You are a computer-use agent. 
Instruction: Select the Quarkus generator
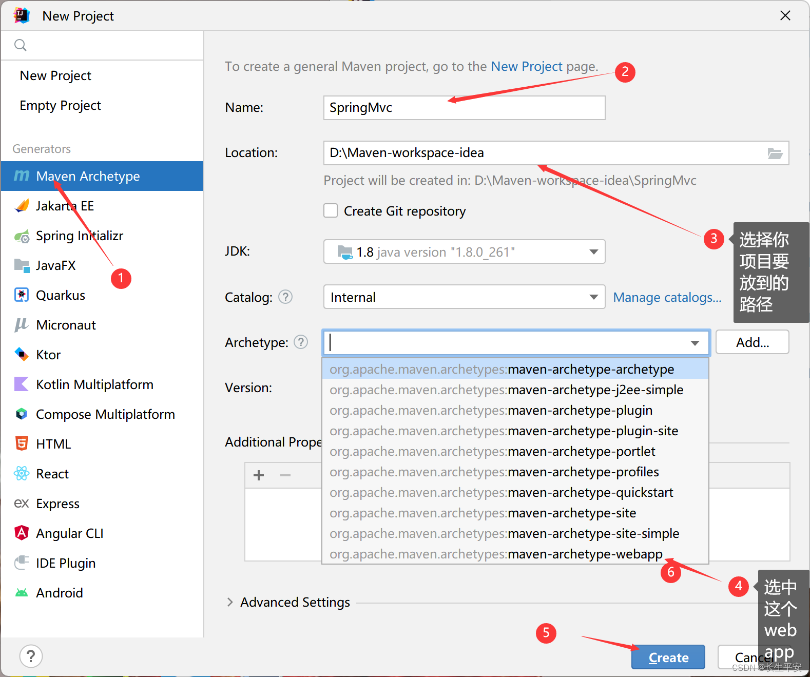[102, 295]
